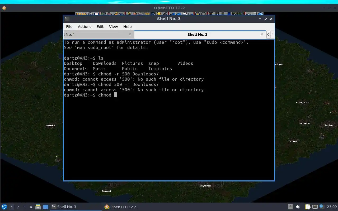Click the update notification tray icon
Viewport: 338px width, 211px height.
point(322,207)
